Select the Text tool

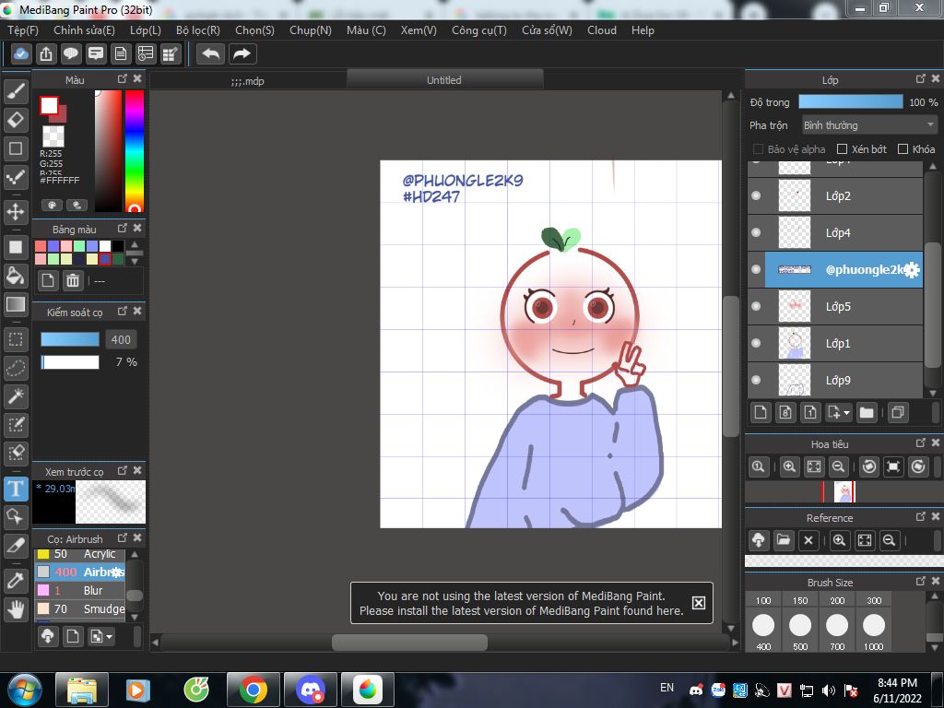coord(16,489)
